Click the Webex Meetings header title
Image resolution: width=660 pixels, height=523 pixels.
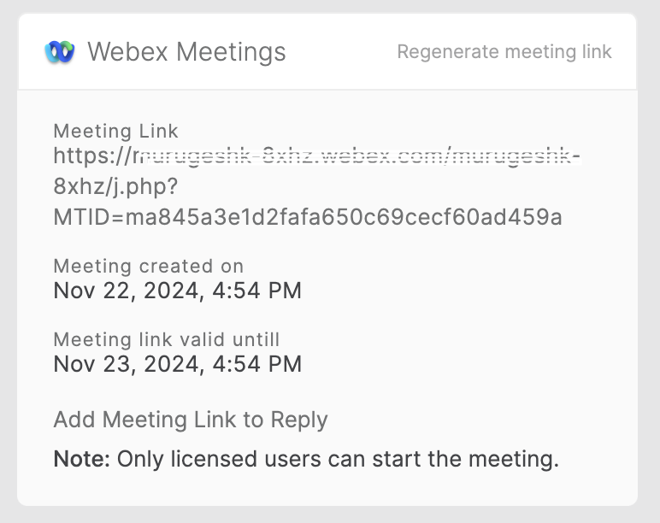tap(186, 52)
